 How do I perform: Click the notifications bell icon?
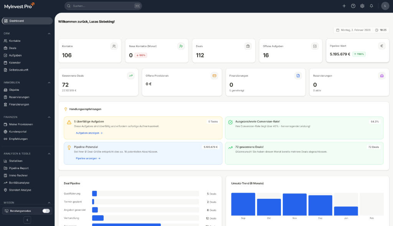371,6
